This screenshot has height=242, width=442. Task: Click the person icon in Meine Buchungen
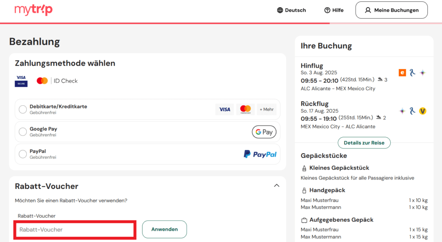368,10
